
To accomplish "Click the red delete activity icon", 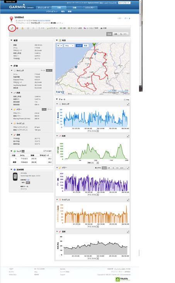I will [x=17, y=28].
